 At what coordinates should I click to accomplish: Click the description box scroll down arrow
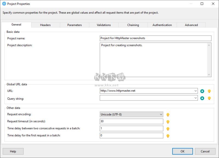coord(209,74)
